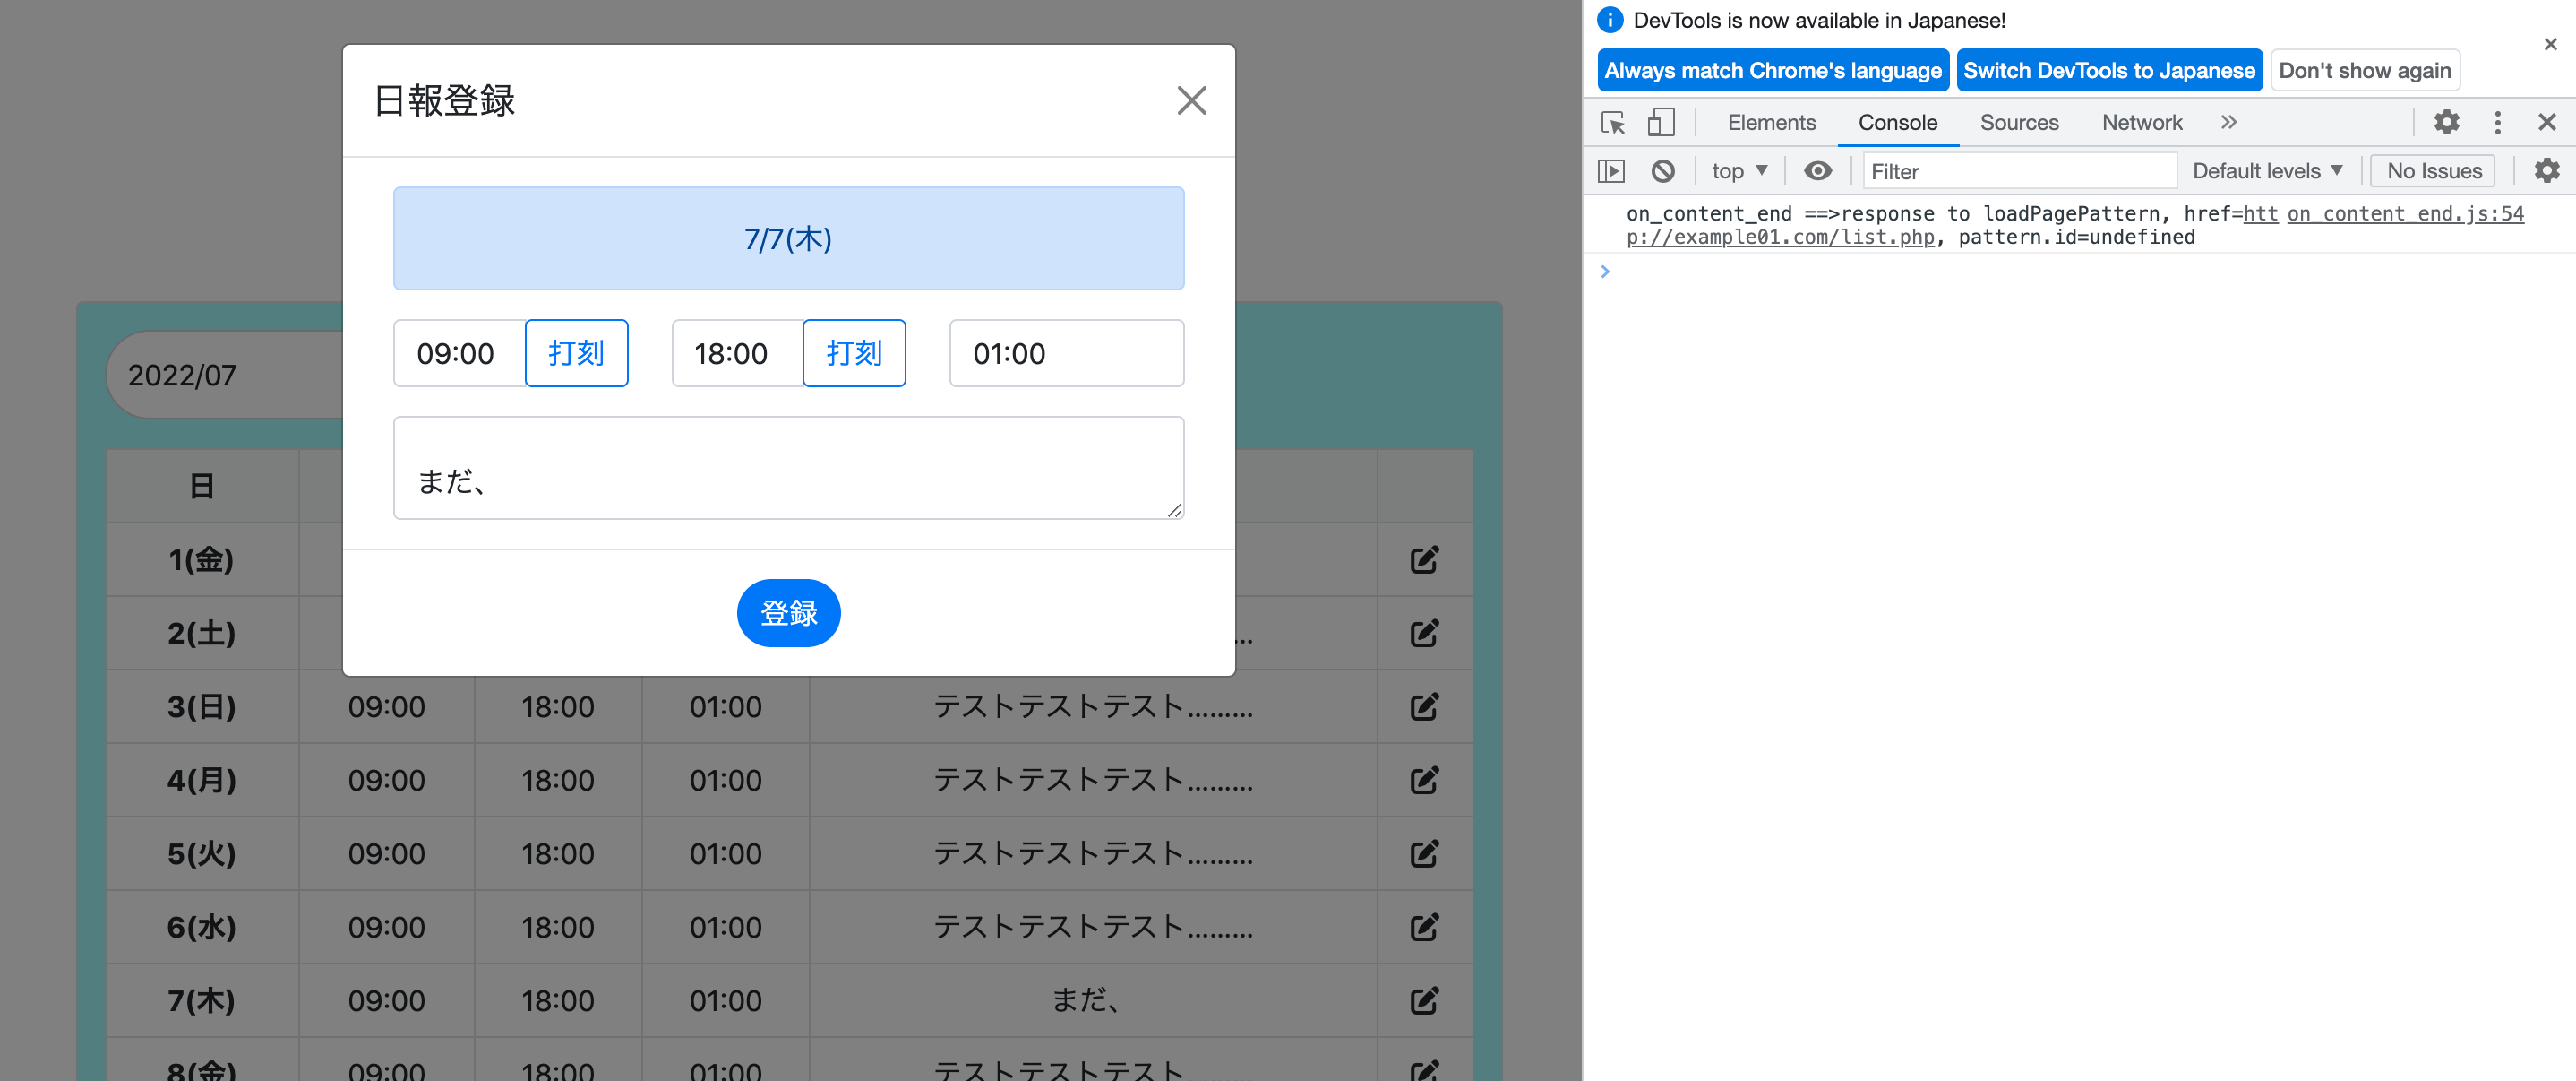Toggle the device emulation toolbar
Screen dimensions: 2576x1081
[x=1661, y=122]
